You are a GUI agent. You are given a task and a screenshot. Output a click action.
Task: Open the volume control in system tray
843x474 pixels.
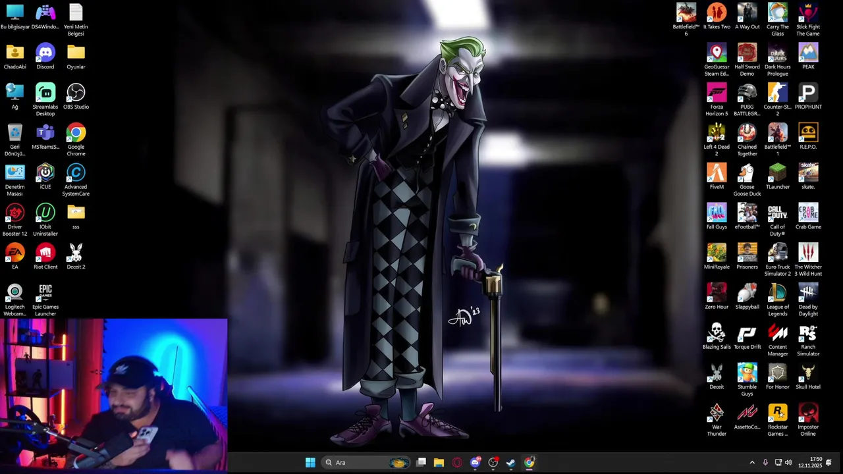(x=788, y=462)
